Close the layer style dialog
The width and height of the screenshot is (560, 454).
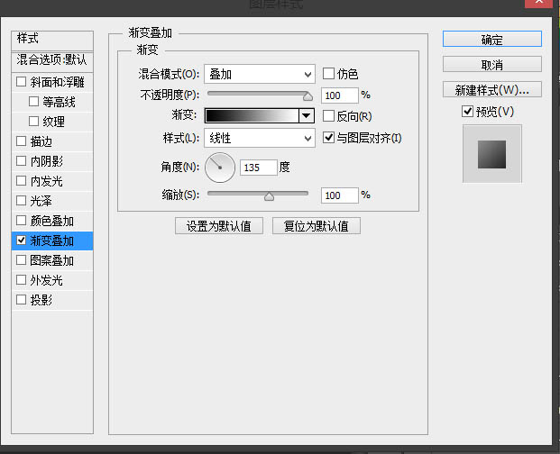(x=539, y=3)
